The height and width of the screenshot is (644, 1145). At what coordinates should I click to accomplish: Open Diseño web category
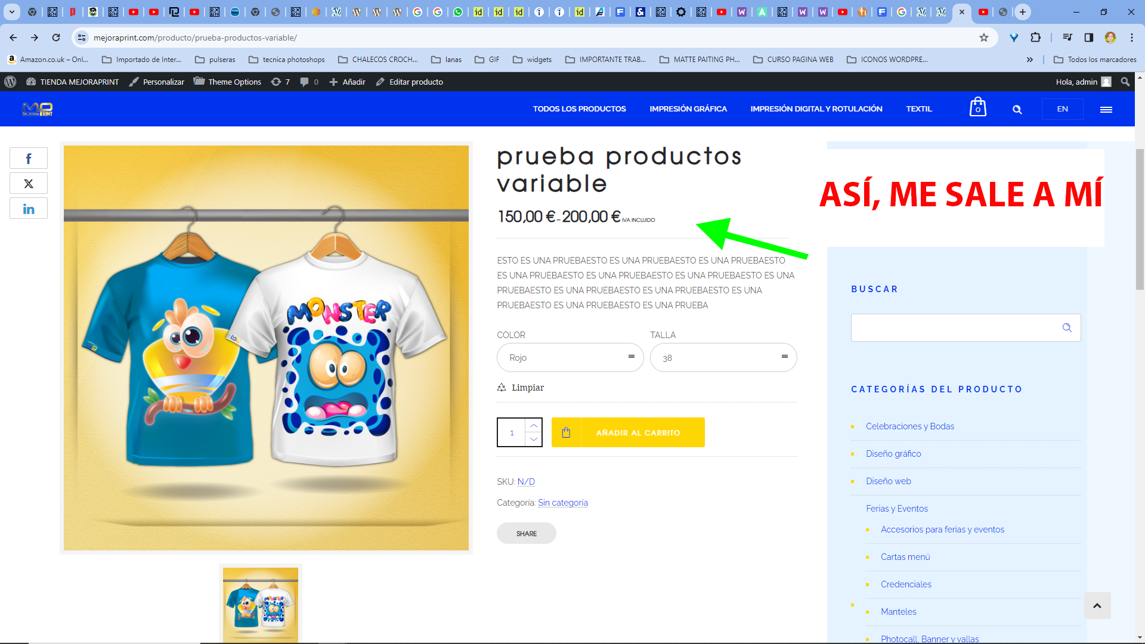point(889,481)
